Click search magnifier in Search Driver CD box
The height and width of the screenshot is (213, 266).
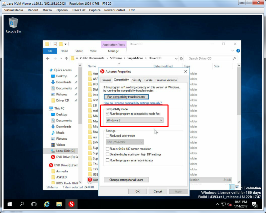pos(234,59)
